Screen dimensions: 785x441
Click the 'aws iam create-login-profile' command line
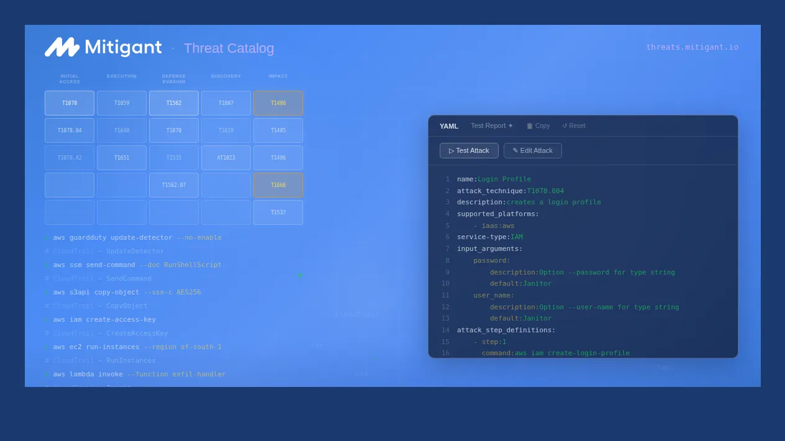point(556,353)
